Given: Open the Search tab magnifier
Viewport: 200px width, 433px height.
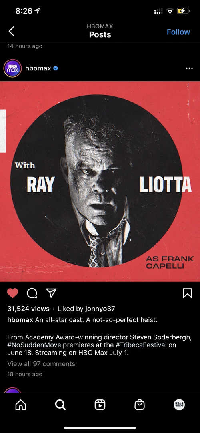Looking at the screenshot, I should [x=60, y=405].
